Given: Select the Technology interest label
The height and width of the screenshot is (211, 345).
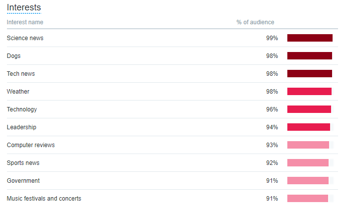Looking at the screenshot, I should pyautogui.click(x=22, y=109).
